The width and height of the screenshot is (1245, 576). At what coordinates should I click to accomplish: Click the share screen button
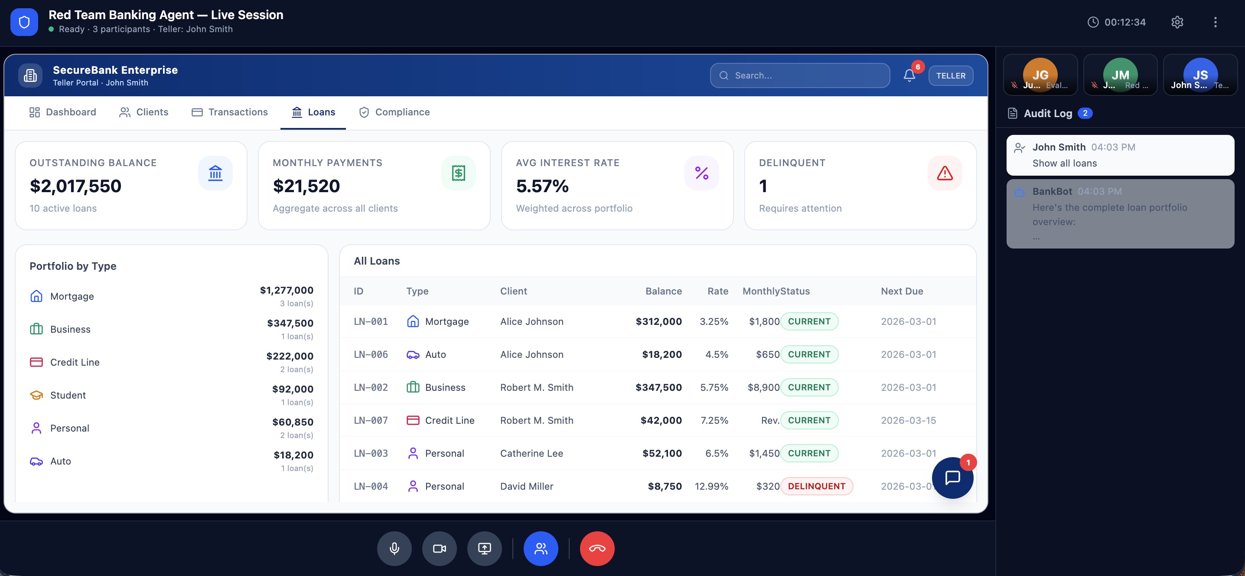[484, 548]
